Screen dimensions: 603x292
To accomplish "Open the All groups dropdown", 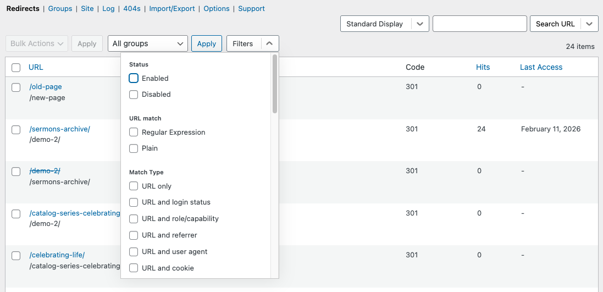I will point(147,43).
